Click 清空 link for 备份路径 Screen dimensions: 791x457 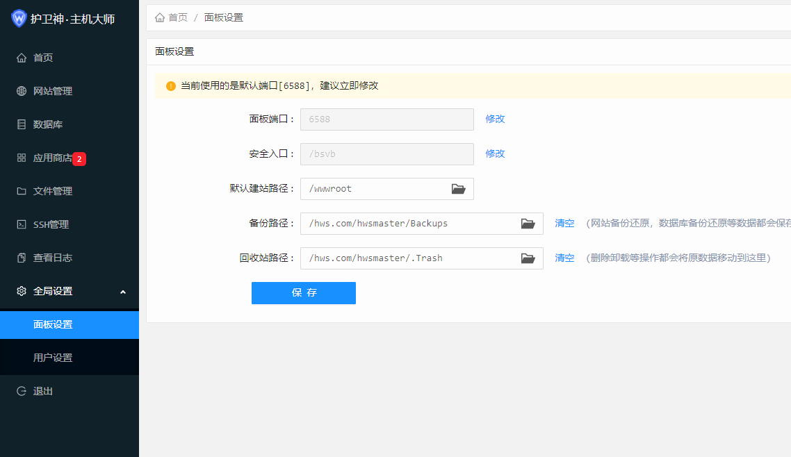coord(564,223)
